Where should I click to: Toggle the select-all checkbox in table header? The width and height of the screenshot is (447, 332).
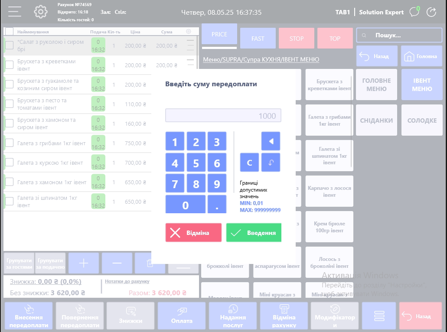point(9,32)
